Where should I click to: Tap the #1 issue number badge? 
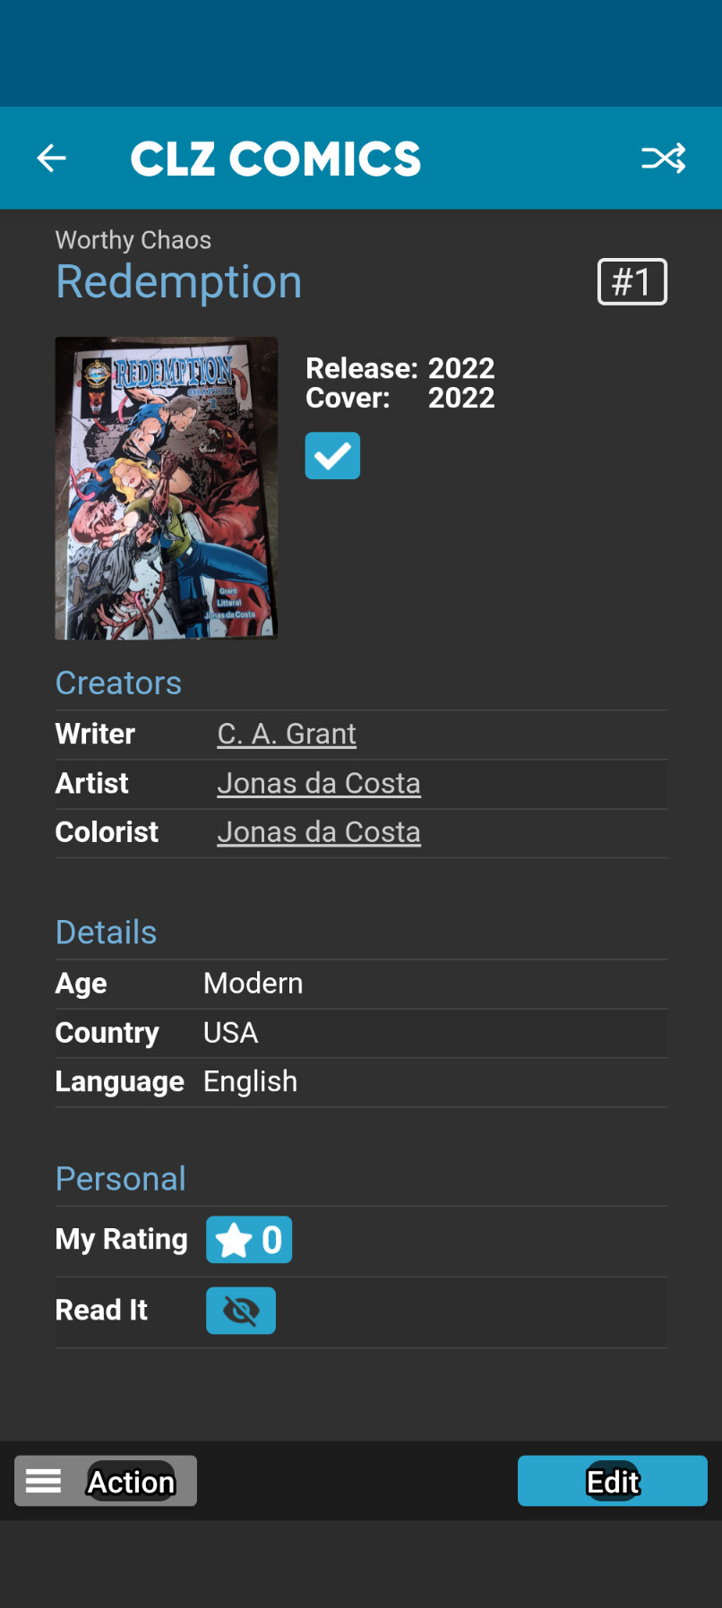[632, 282]
